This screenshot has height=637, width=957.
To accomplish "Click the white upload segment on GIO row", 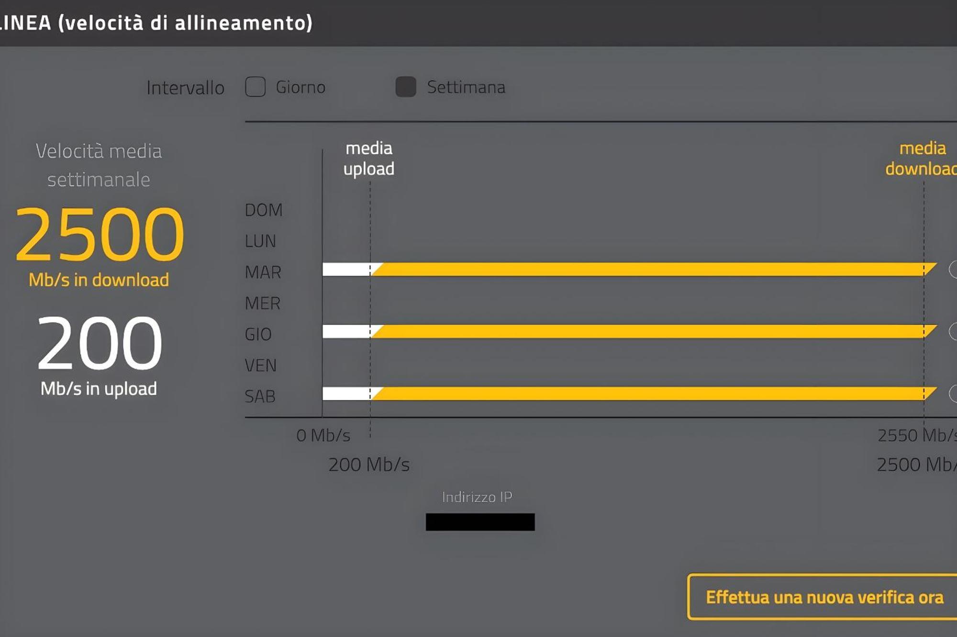I will coord(348,331).
